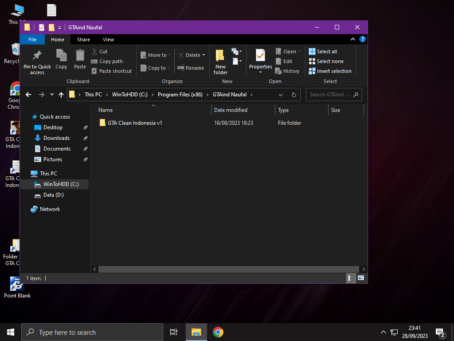454x341 pixels.
Task: Show hidden system tray icons
Action: [383, 332]
